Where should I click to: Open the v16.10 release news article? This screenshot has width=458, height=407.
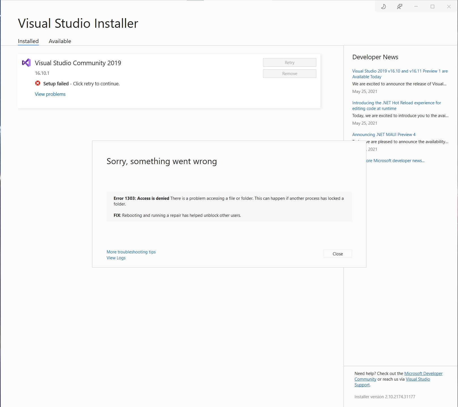pyautogui.click(x=400, y=74)
